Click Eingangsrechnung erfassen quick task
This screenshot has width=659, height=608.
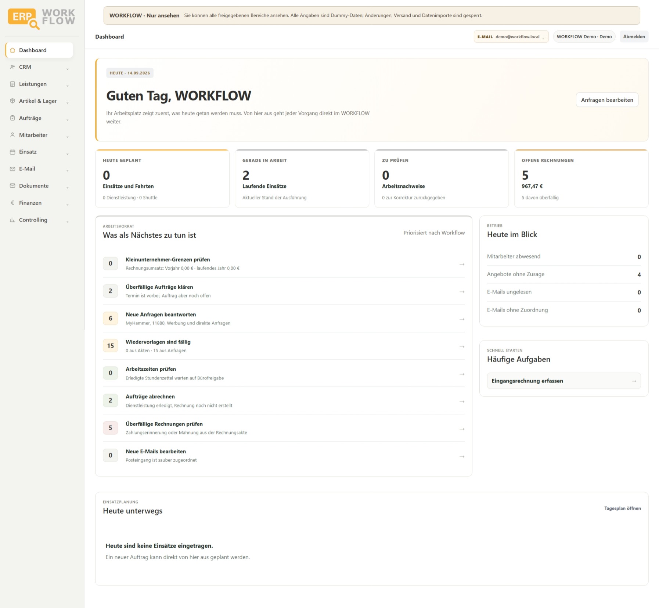click(563, 381)
